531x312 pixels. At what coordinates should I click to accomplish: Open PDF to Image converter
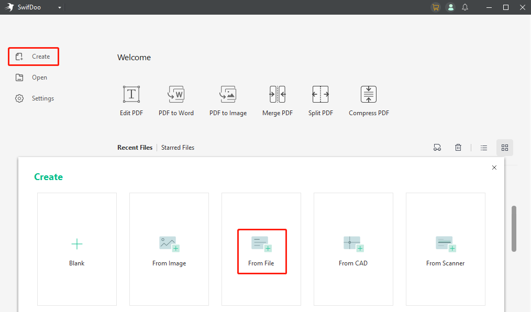coord(228,101)
